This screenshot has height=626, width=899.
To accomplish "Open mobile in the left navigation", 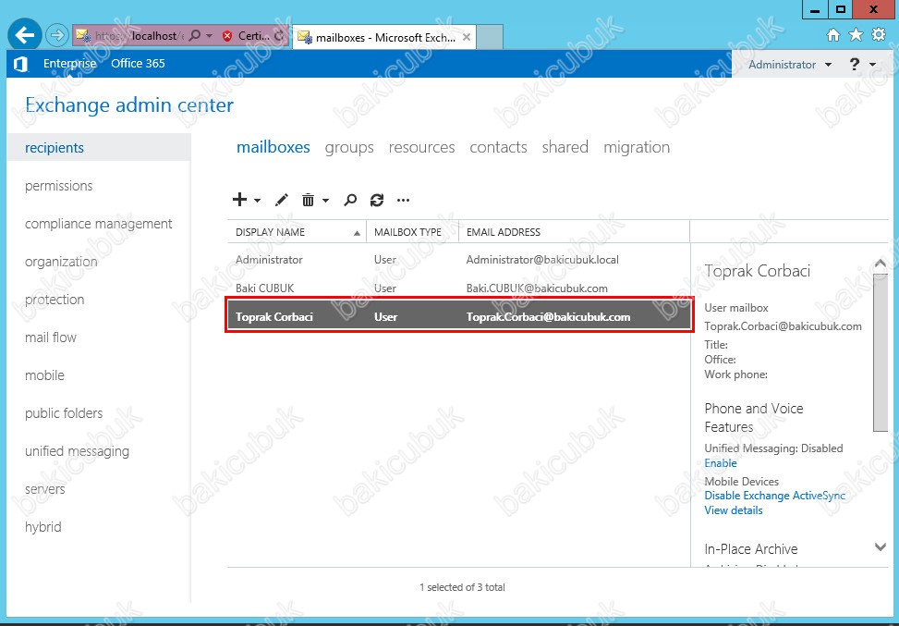I will 44,374.
